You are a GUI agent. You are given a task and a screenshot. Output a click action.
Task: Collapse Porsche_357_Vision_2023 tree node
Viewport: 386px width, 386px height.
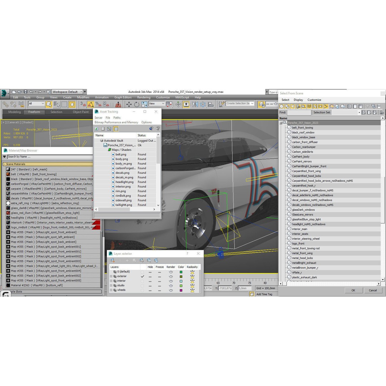click(281, 123)
